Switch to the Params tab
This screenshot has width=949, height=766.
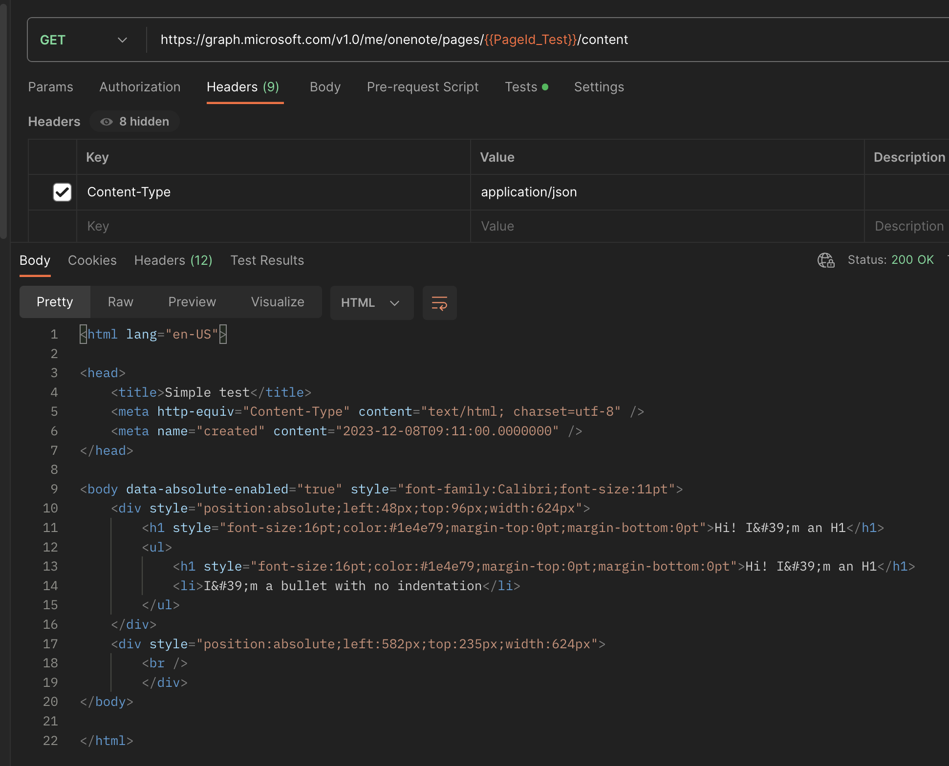coord(50,86)
